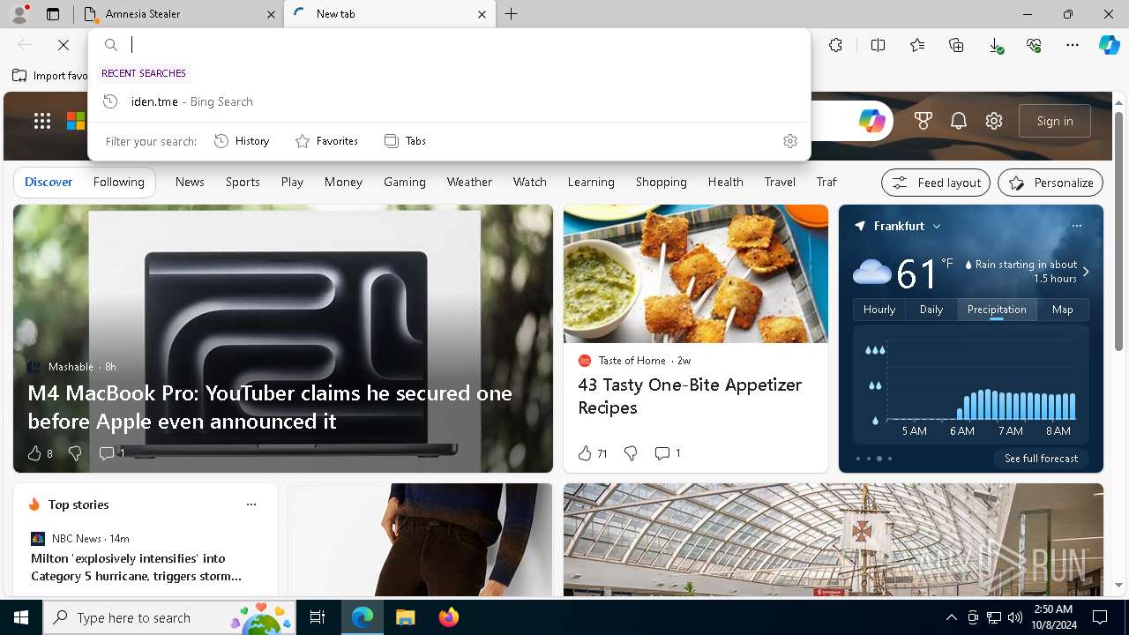The width and height of the screenshot is (1129, 635).
Task: Open File Explorer from the taskbar
Action: [405, 617]
